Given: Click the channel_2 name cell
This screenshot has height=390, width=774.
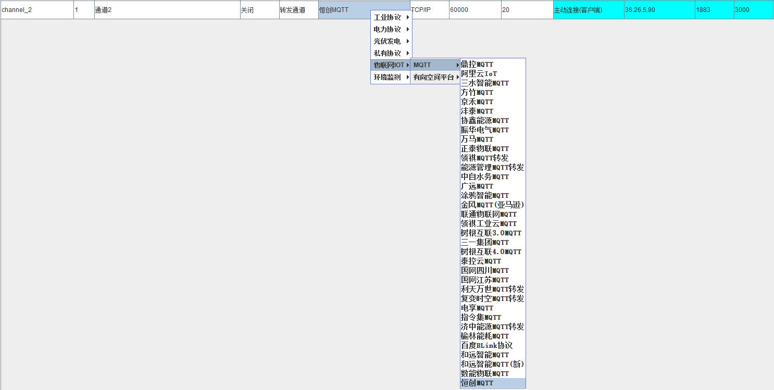Looking at the screenshot, I should pyautogui.click(x=37, y=10).
